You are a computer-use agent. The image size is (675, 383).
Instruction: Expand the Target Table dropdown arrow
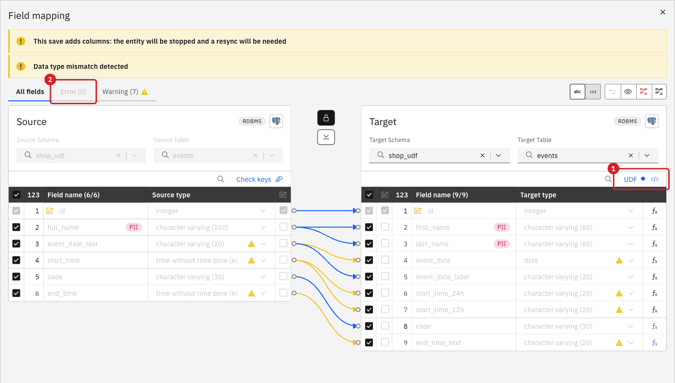647,156
